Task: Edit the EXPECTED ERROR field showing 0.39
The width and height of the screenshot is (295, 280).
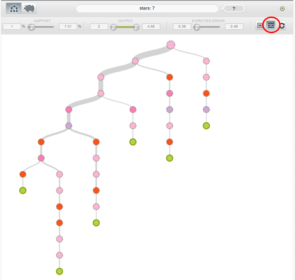Action: [x=182, y=26]
